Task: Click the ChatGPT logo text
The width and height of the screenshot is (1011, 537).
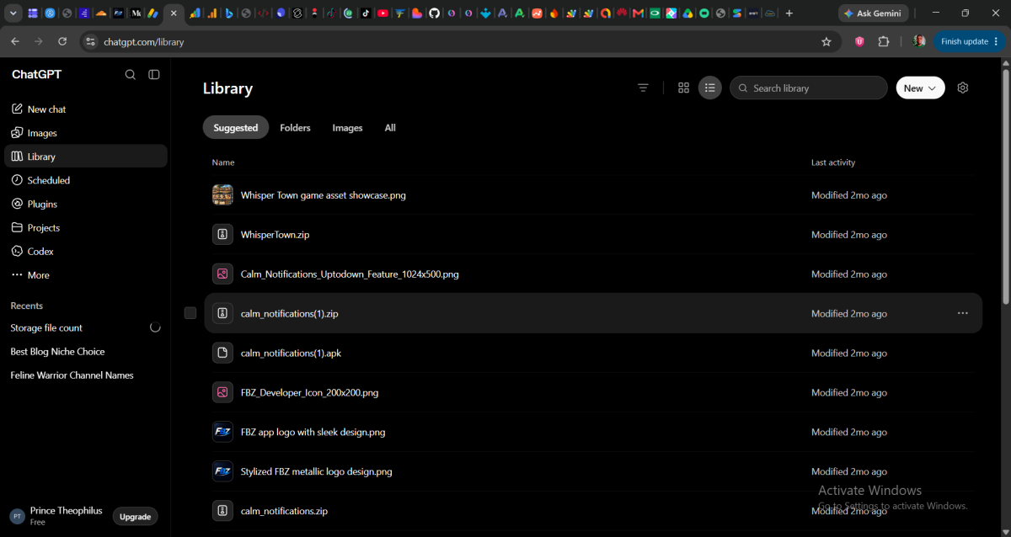Action: pyautogui.click(x=36, y=74)
